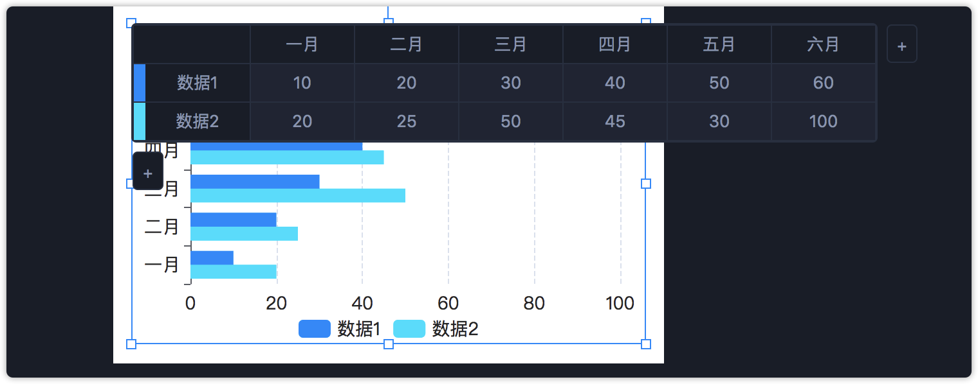
Task: Select the 三月 column header cell
Action: pyautogui.click(x=511, y=44)
